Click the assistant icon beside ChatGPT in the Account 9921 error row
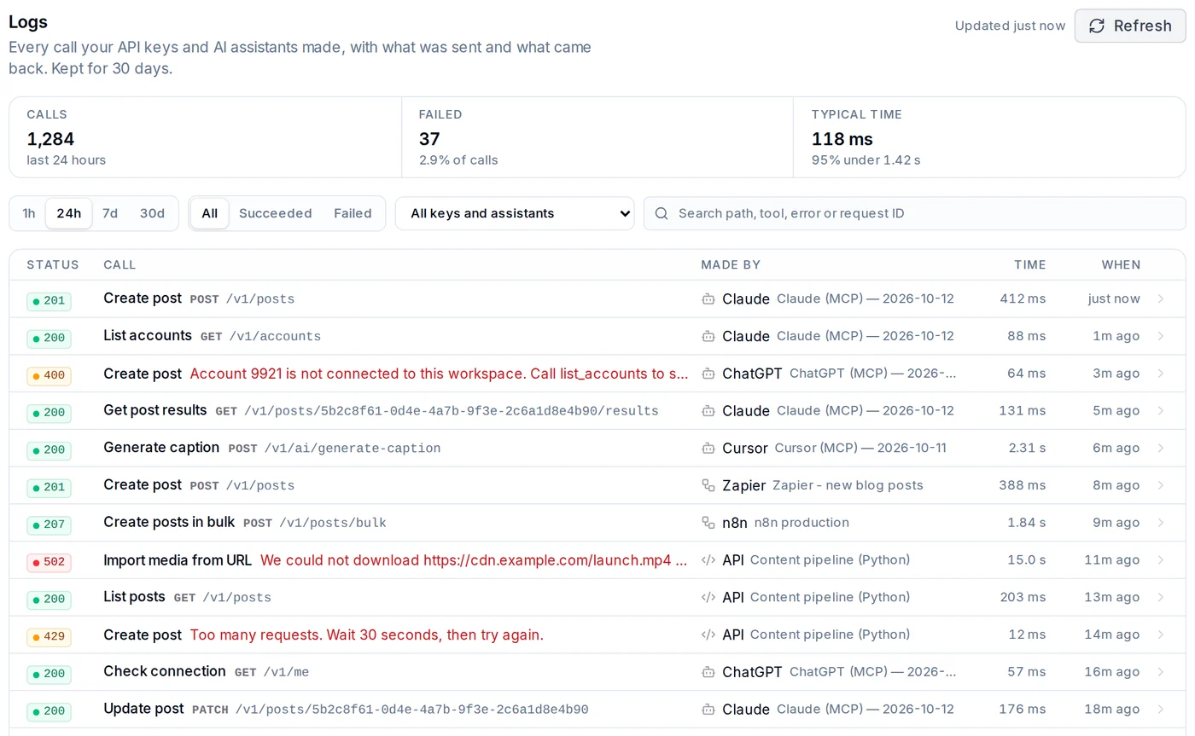The width and height of the screenshot is (1195, 736). click(x=708, y=374)
